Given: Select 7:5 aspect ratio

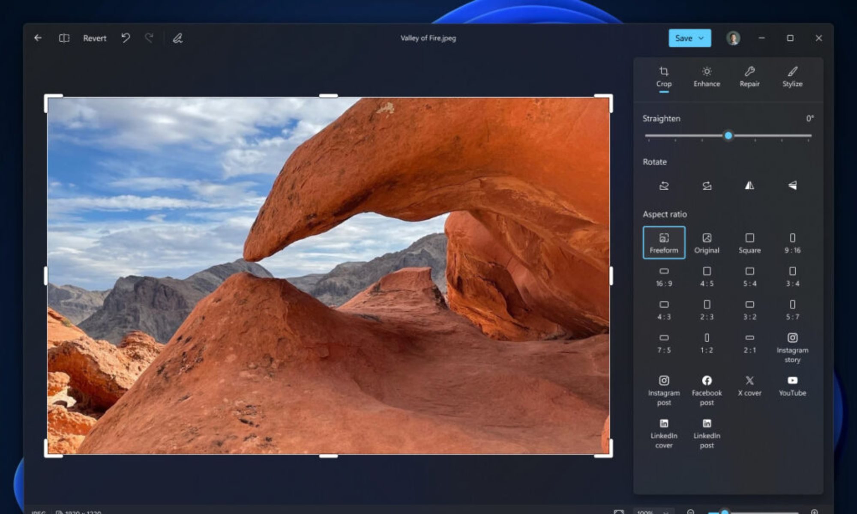Looking at the screenshot, I should (x=664, y=344).
